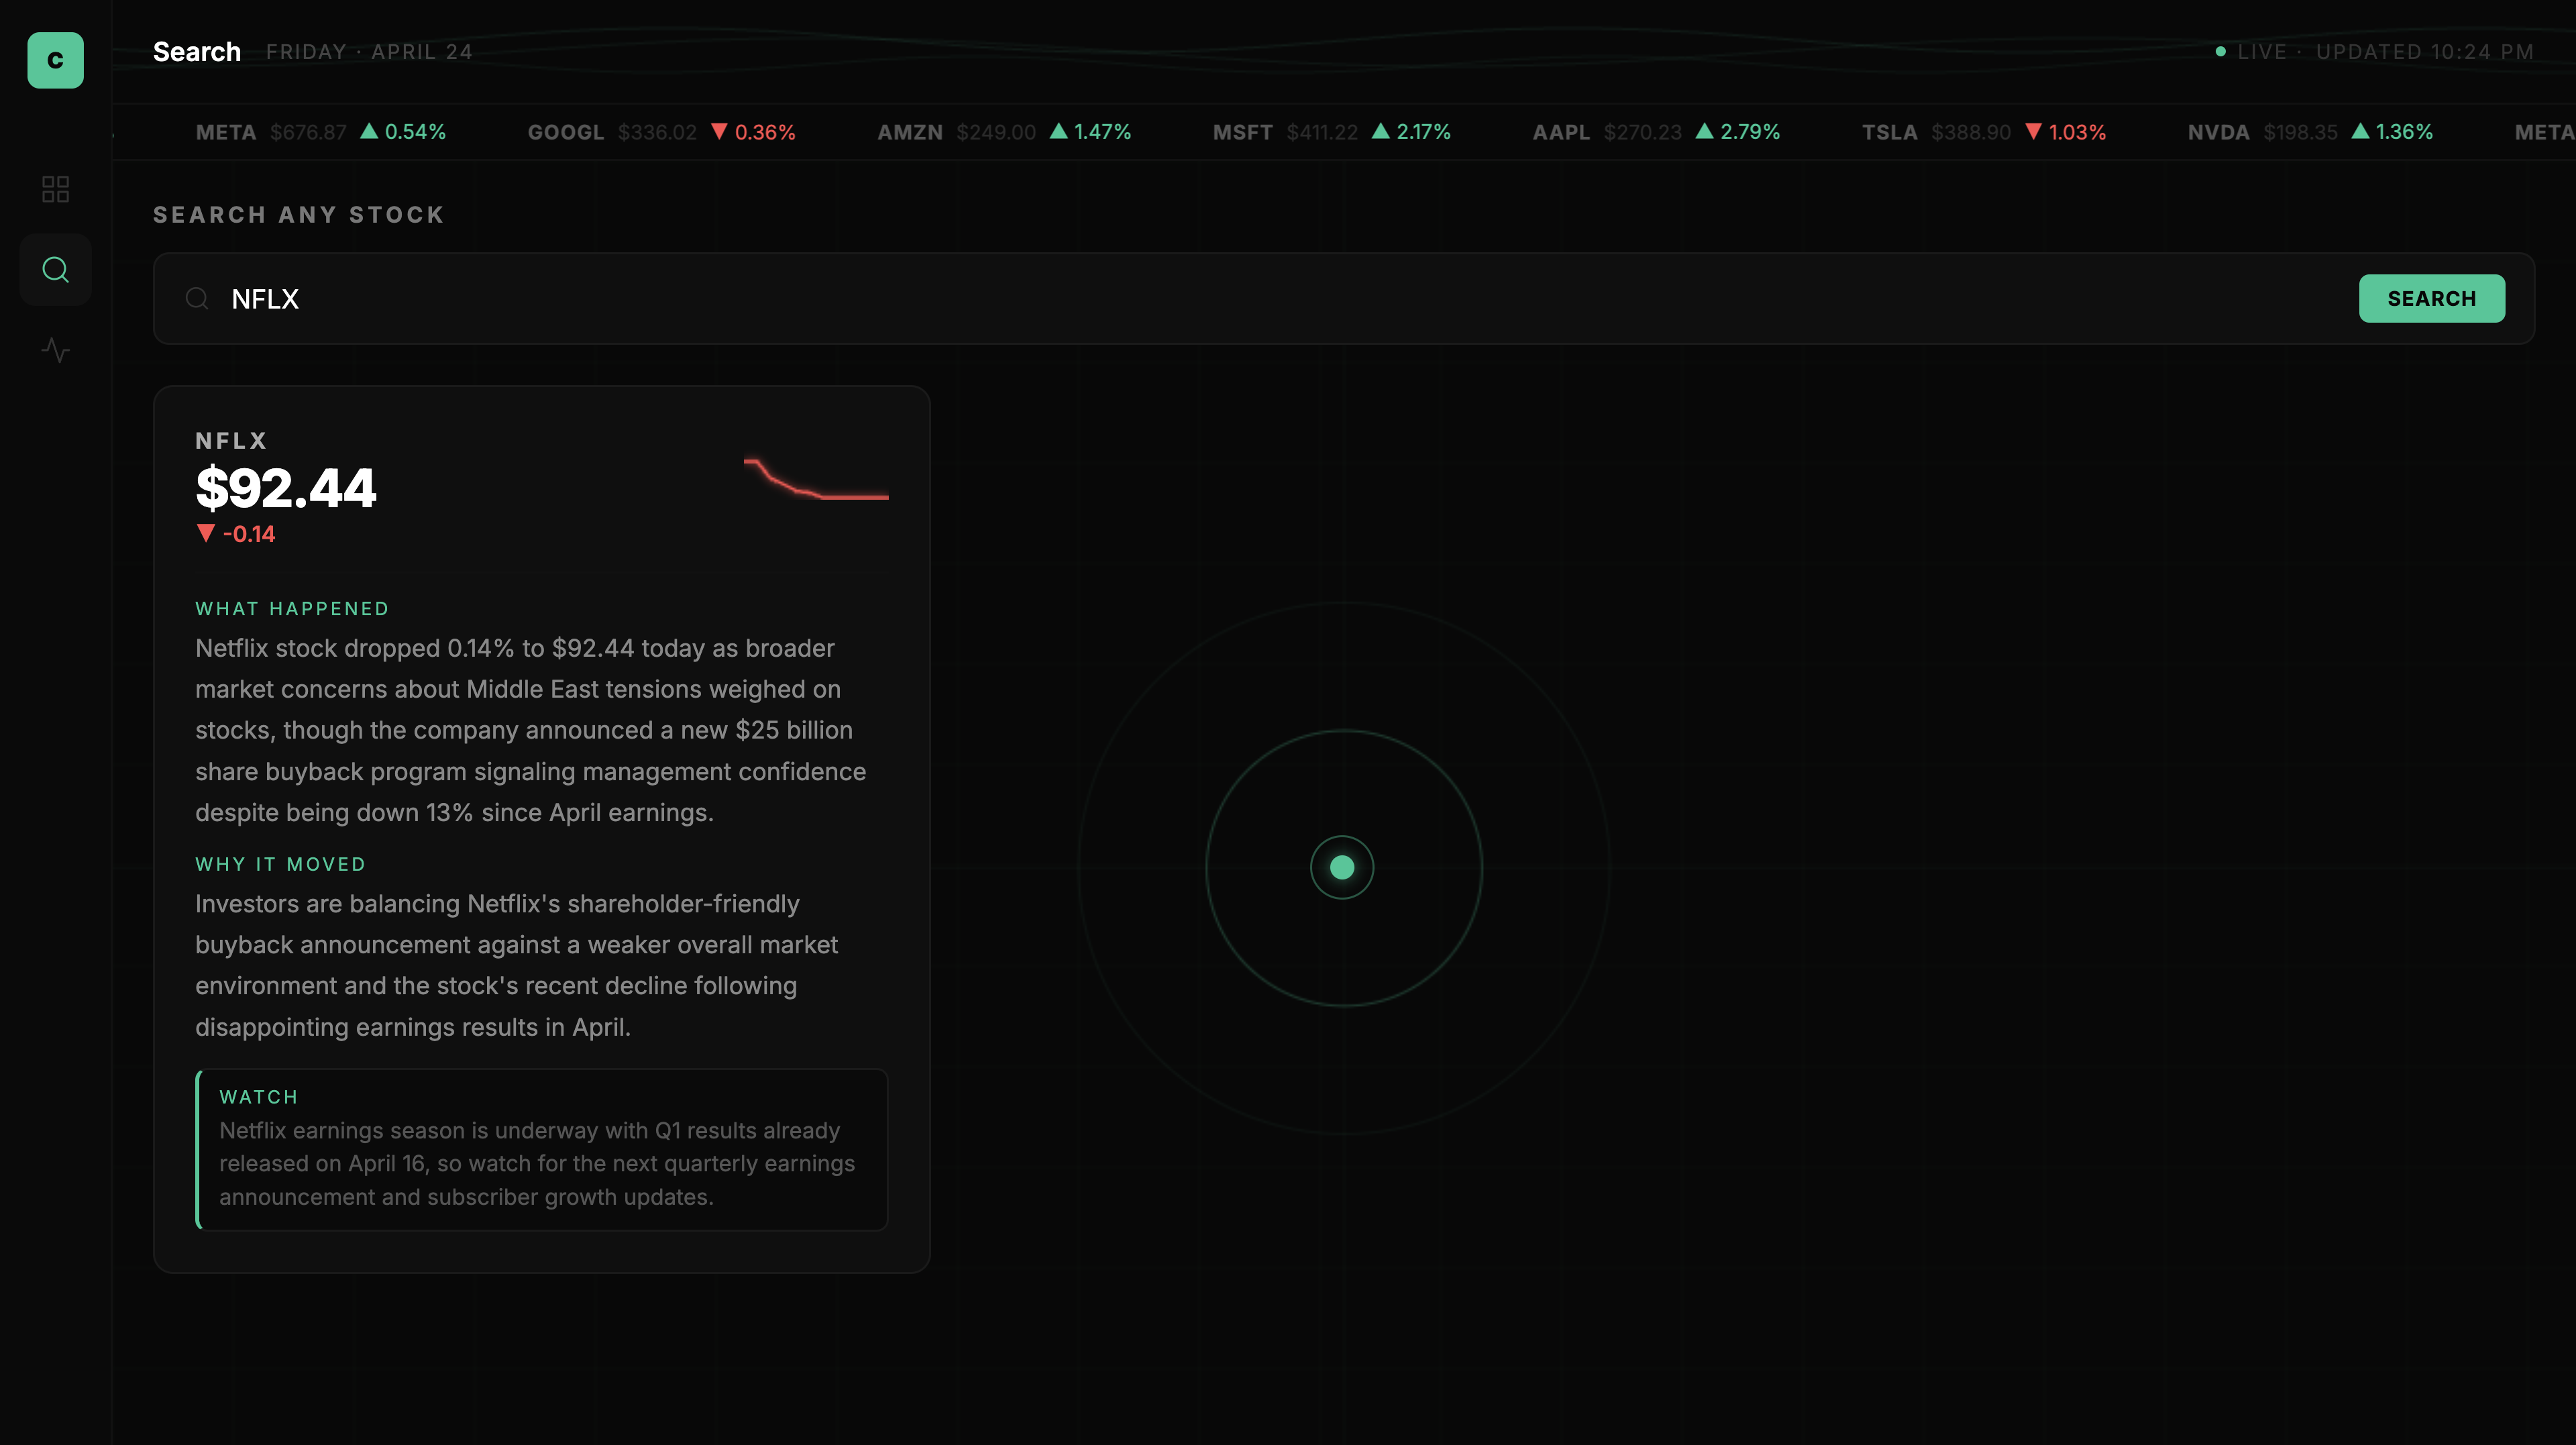This screenshot has width=2576, height=1445.
Task: Click the NFLX red sparkline chart
Action: tap(816, 479)
